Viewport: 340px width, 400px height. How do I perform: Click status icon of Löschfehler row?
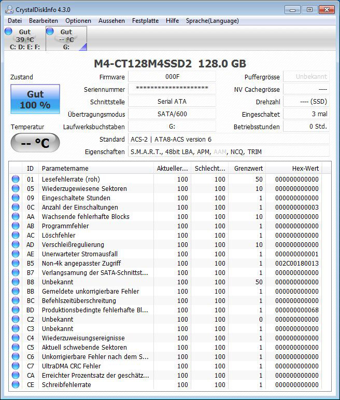16,235
